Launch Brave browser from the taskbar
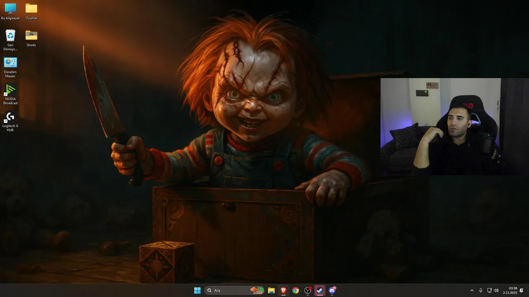 284,290
